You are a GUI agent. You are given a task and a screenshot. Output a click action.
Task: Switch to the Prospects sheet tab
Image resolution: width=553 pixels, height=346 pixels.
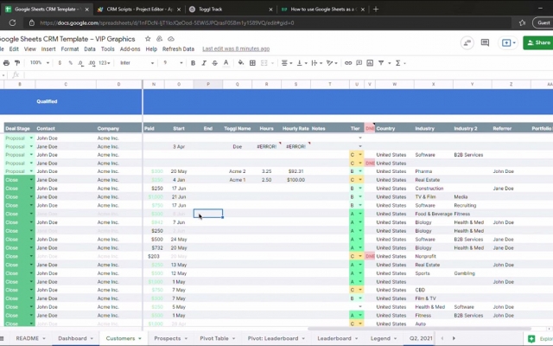[x=171, y=338]
